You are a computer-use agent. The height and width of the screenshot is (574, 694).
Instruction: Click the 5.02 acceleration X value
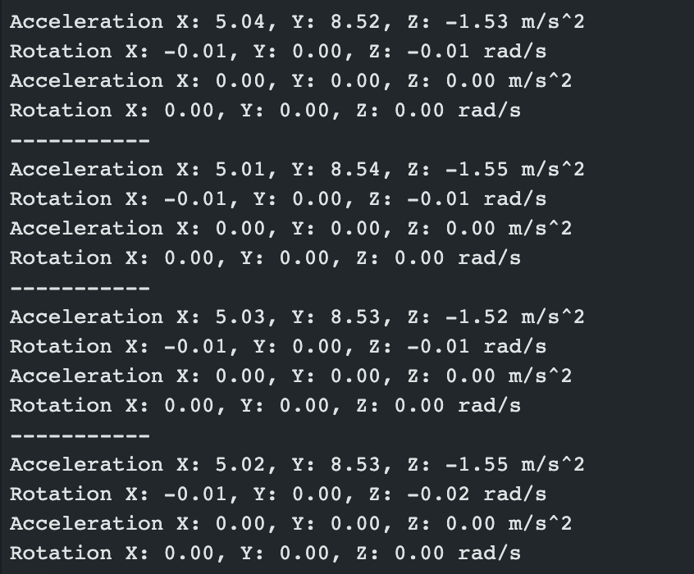point(240,465)
